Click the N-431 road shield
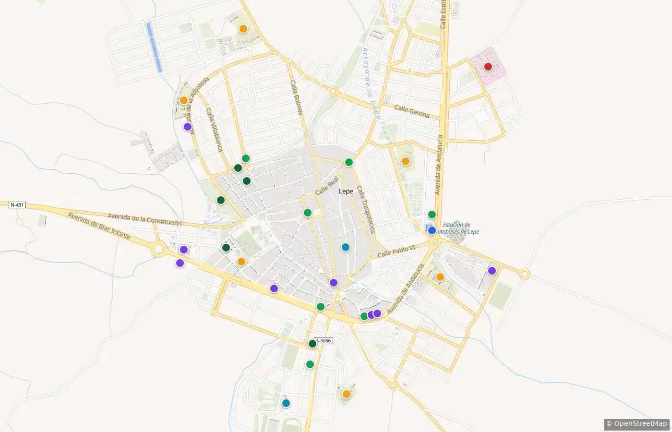672x432 pixels. (17, 205)
